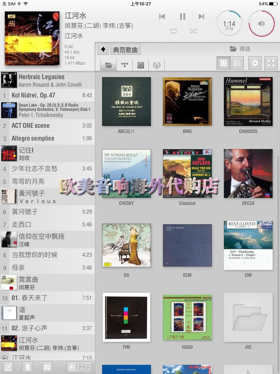
Task: Select the 谙 夏韶声 album header
Action: 47,313
